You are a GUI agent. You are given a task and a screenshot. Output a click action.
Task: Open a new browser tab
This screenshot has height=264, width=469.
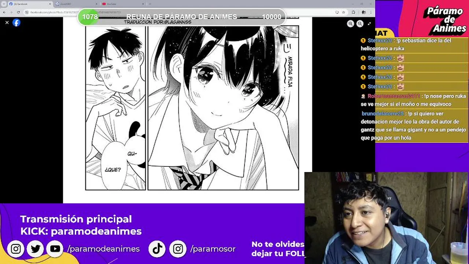tap(150, 4)
